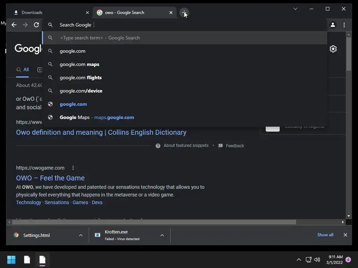Select google.com flights suggestion

point(185,77)
